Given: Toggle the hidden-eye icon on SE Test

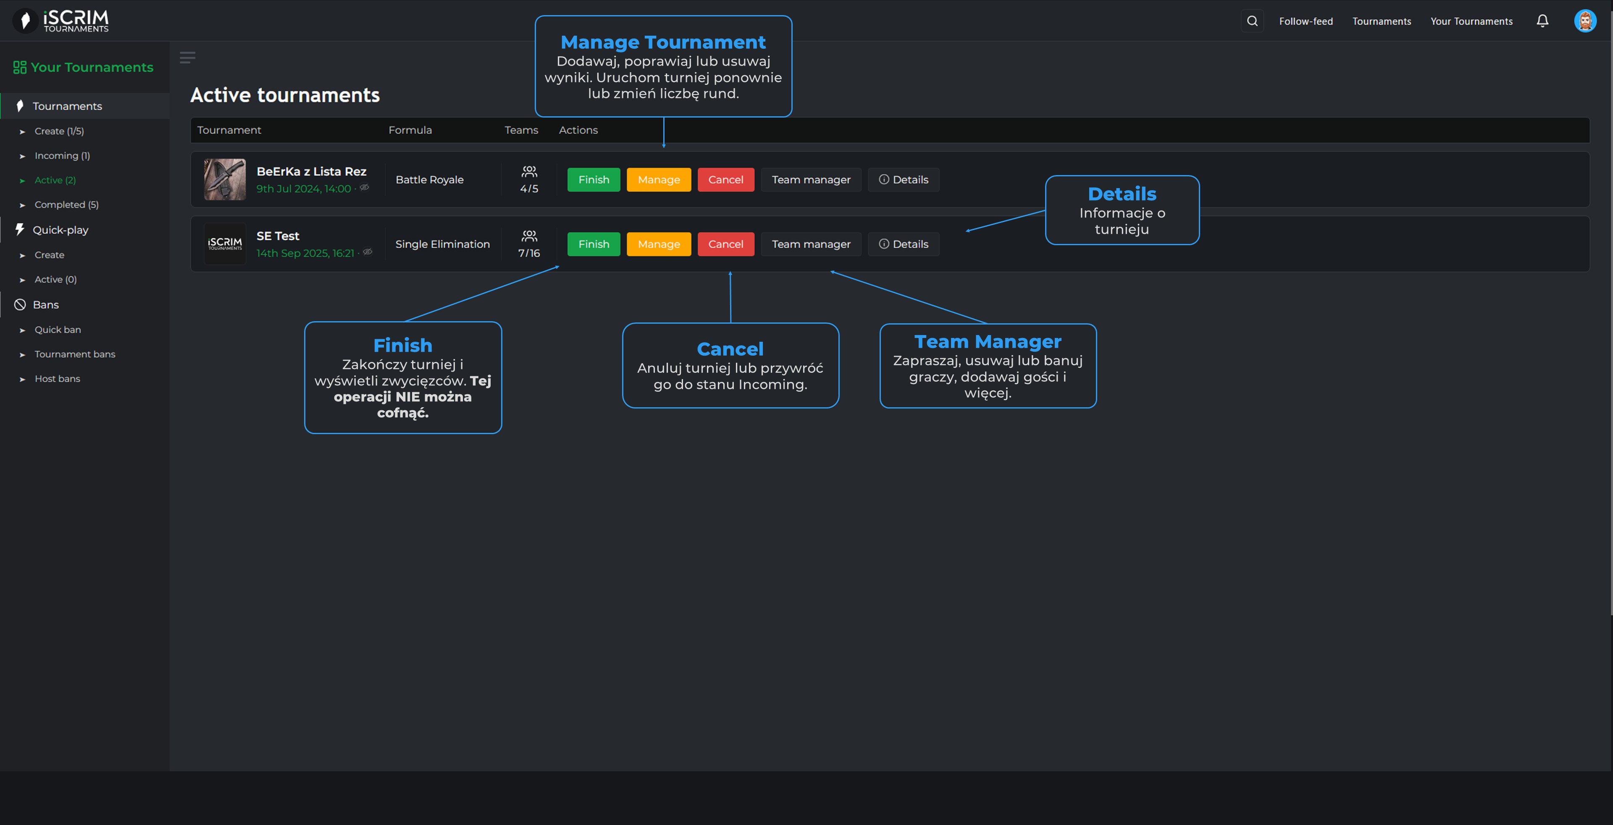Looking at the screenshot, I should tap(368, 252).
